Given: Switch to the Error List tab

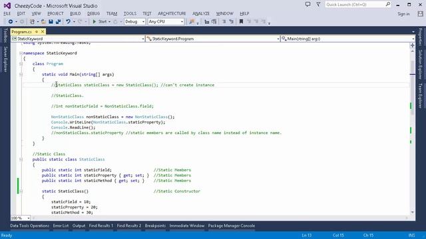Looking at the screenshot, I should tap(61, 226).
